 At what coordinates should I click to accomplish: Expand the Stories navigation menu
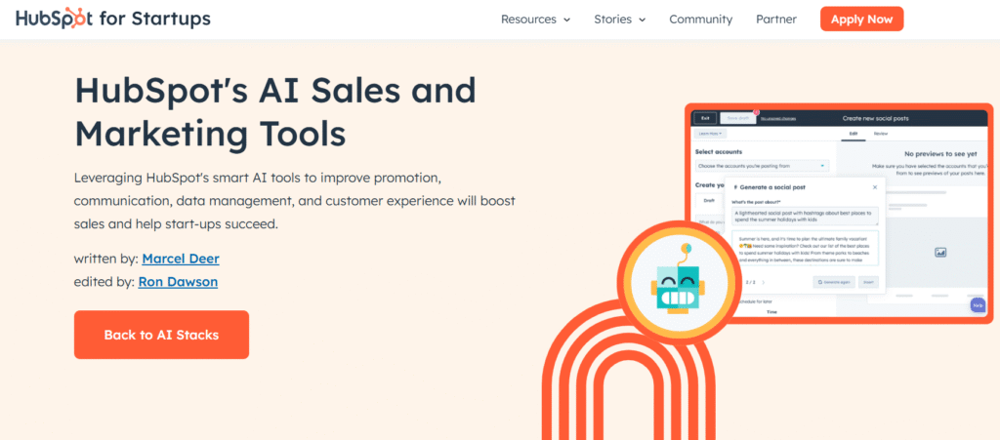[619, 20]
